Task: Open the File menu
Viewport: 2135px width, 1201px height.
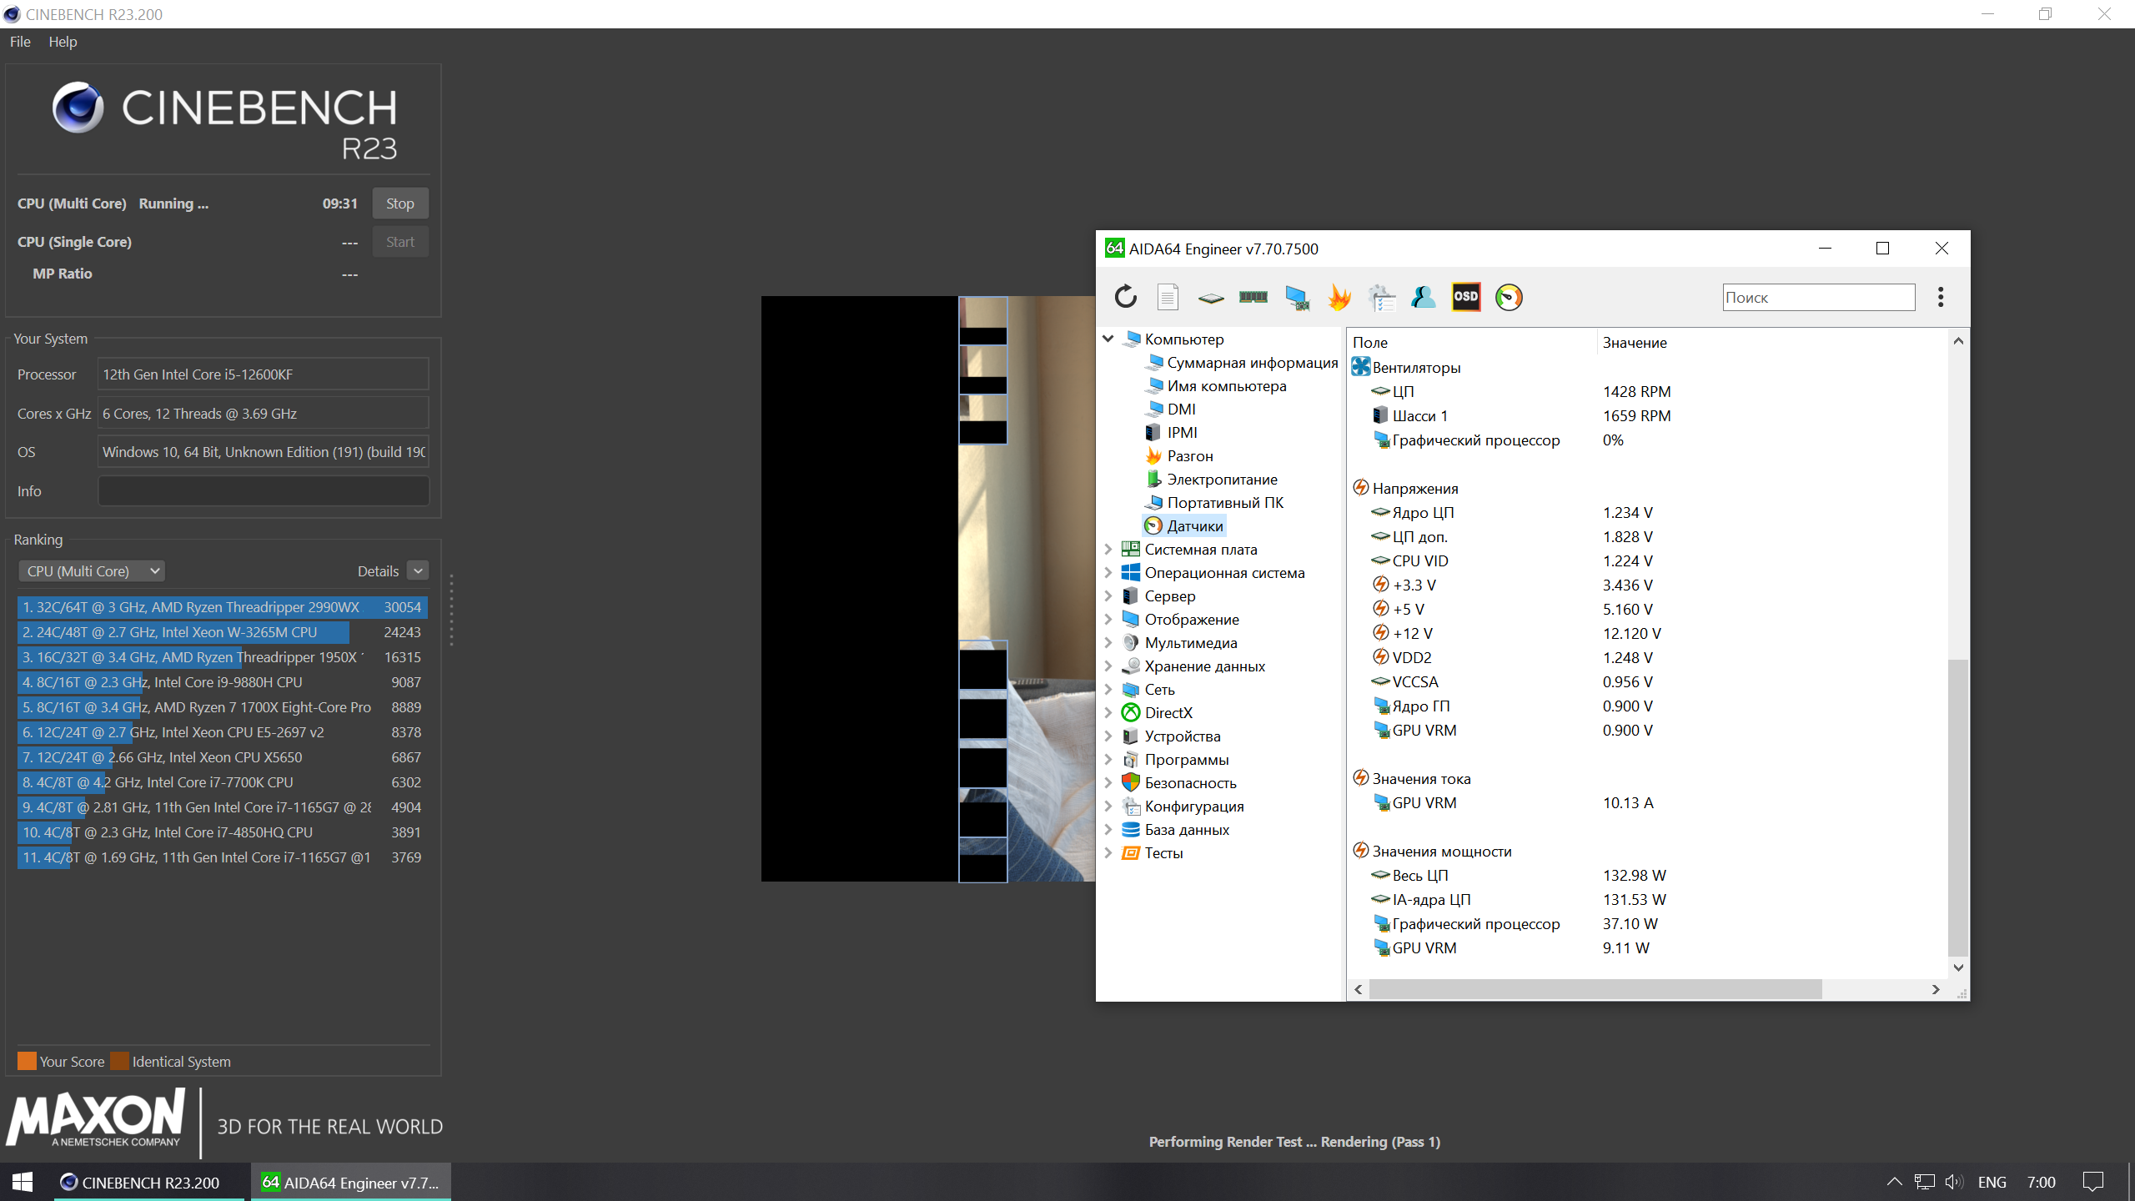Action: (20, 42)
